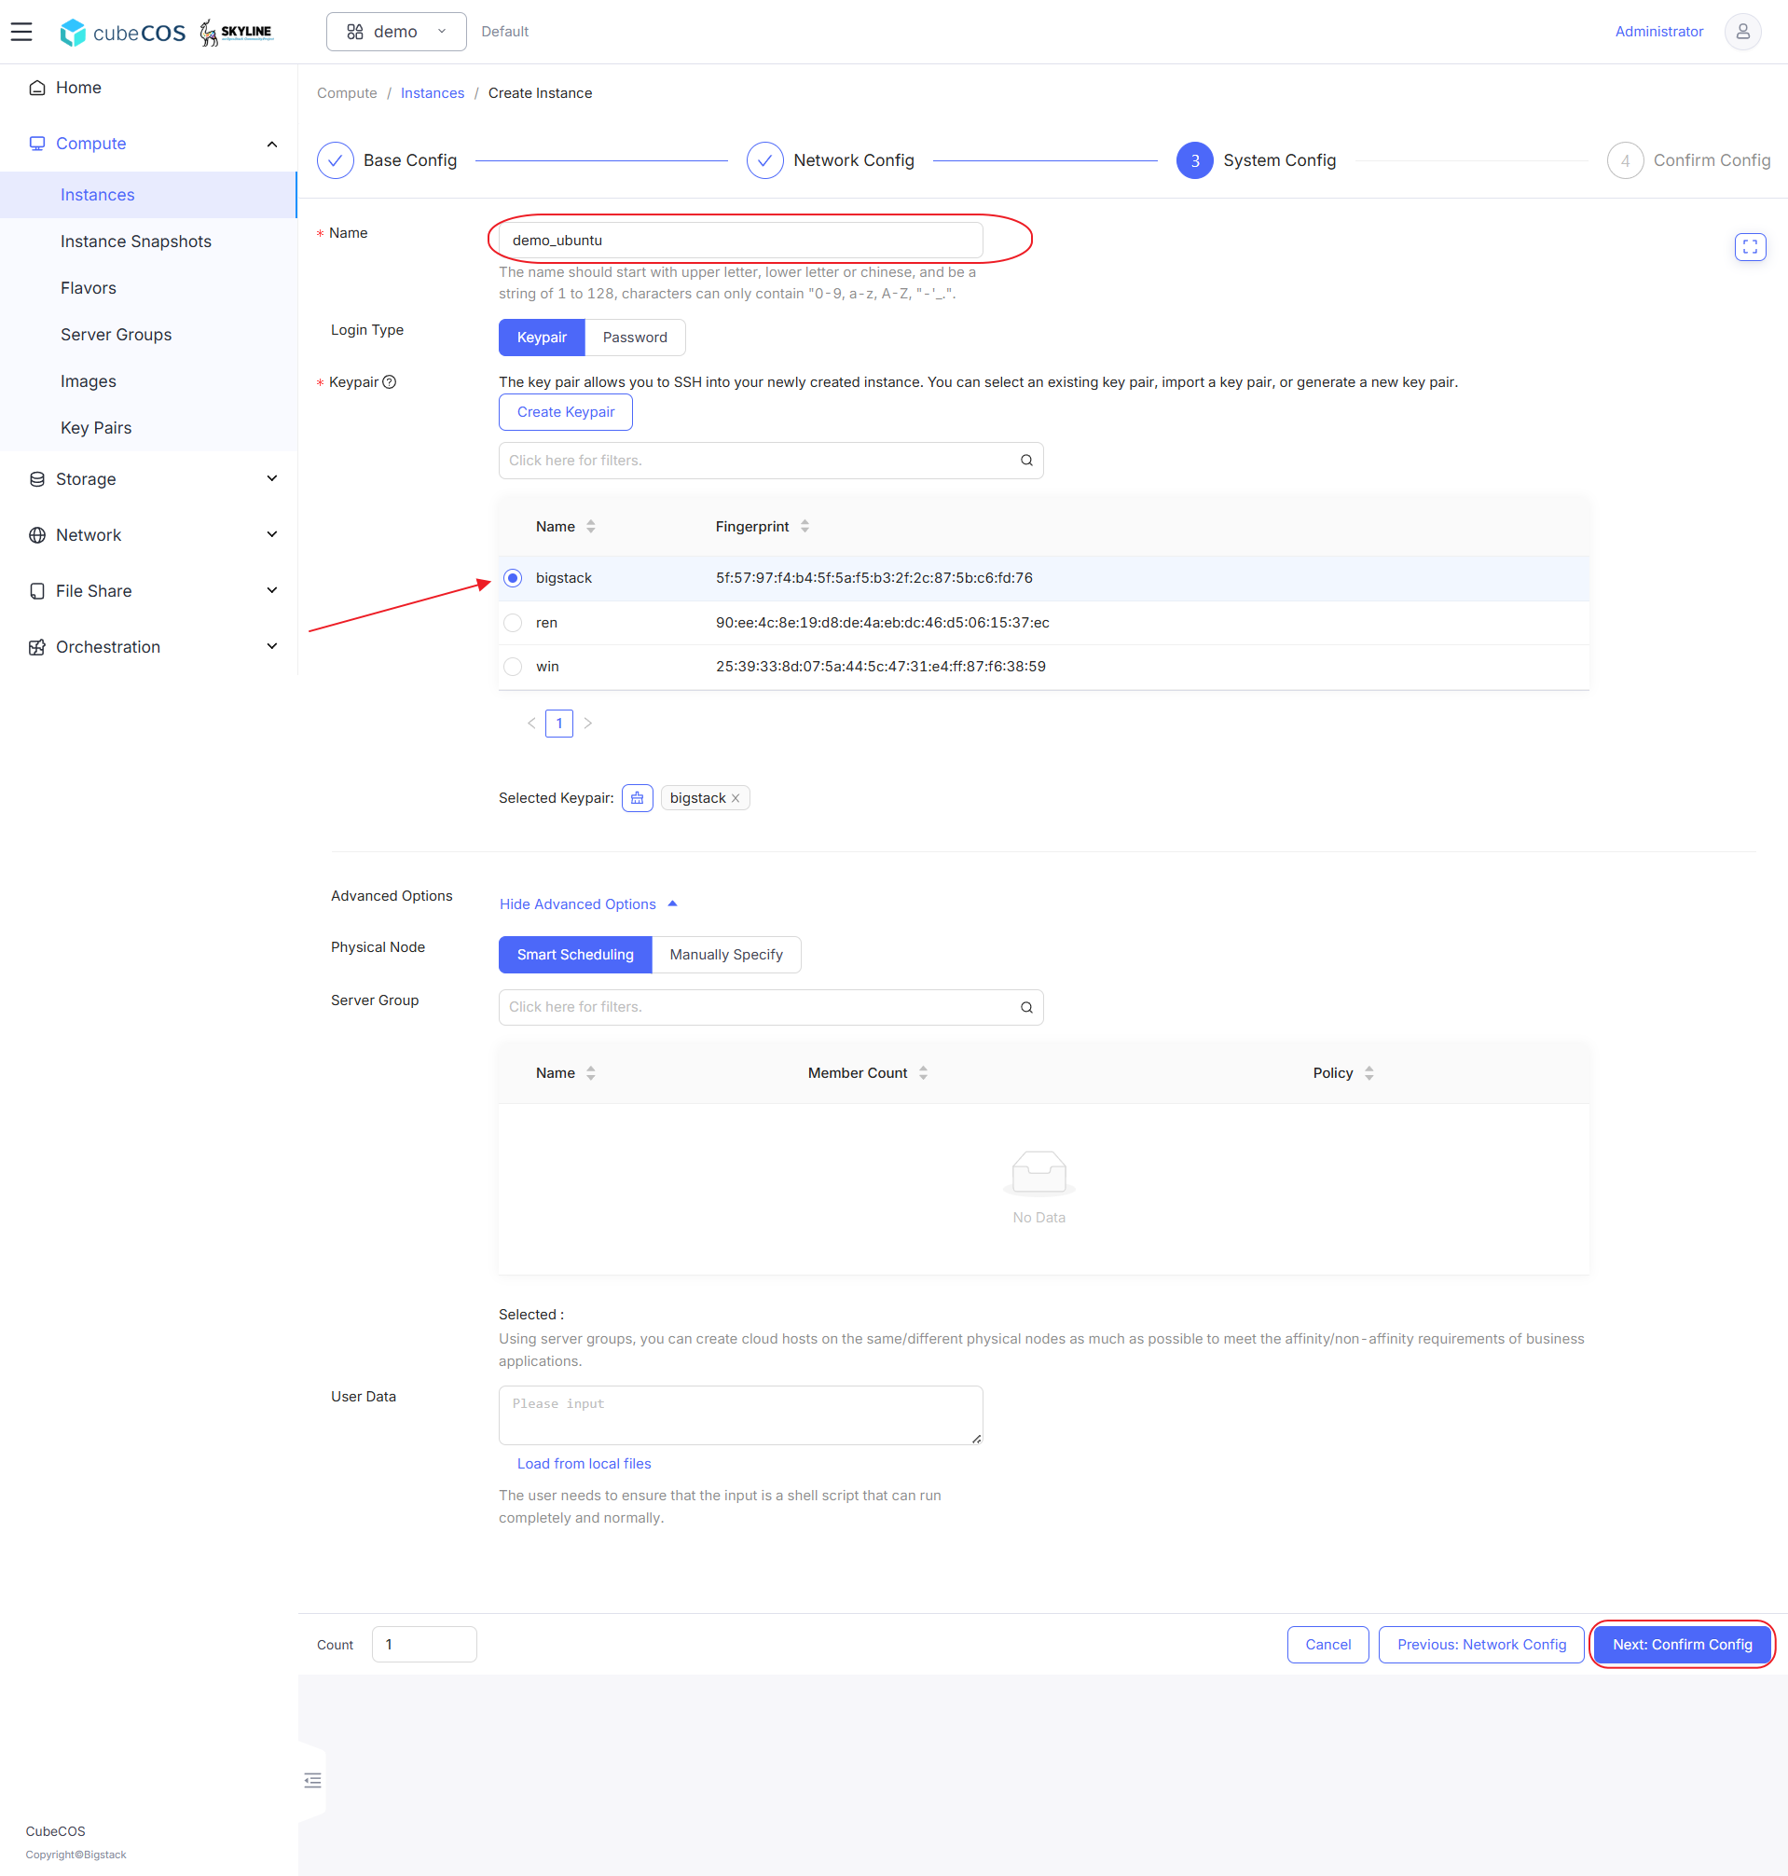
Task: Open Server Groups in the sidebar
Action: pos(148,336)
